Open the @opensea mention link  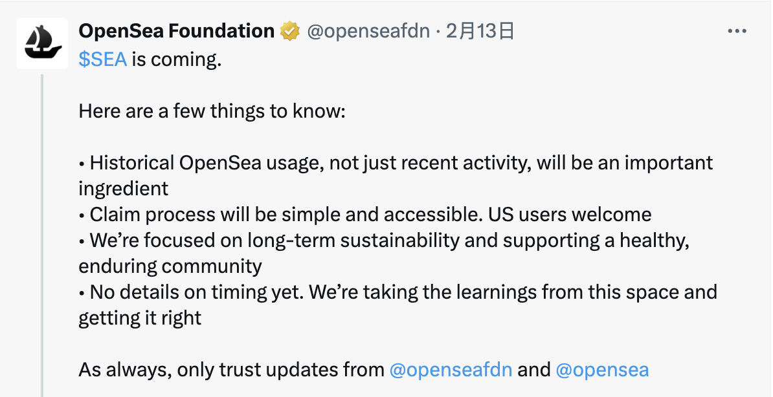tap(603, 369)
